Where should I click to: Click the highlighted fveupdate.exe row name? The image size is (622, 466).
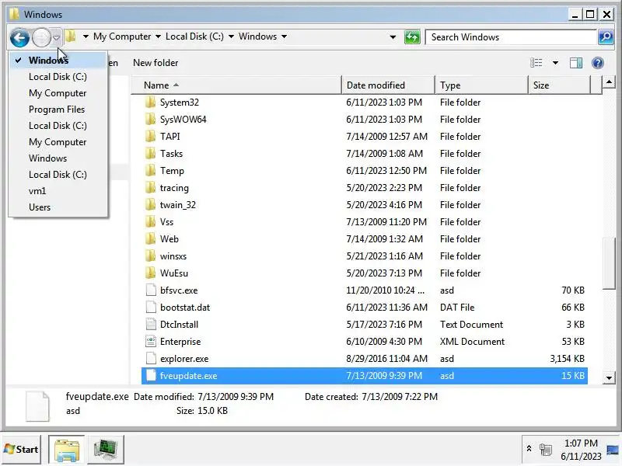click(188, 376)
